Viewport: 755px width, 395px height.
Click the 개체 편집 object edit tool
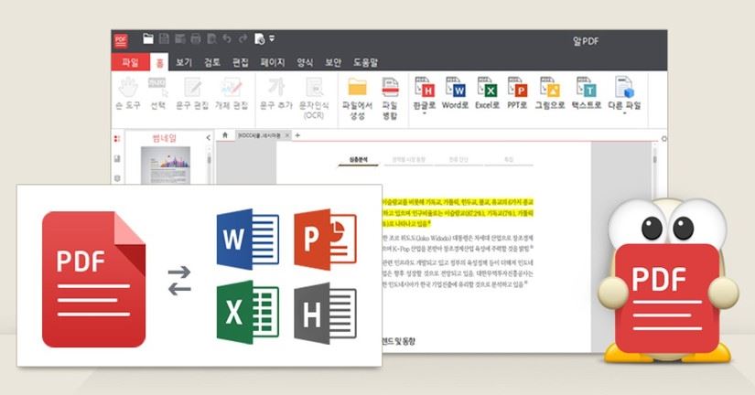pos(232,94)
